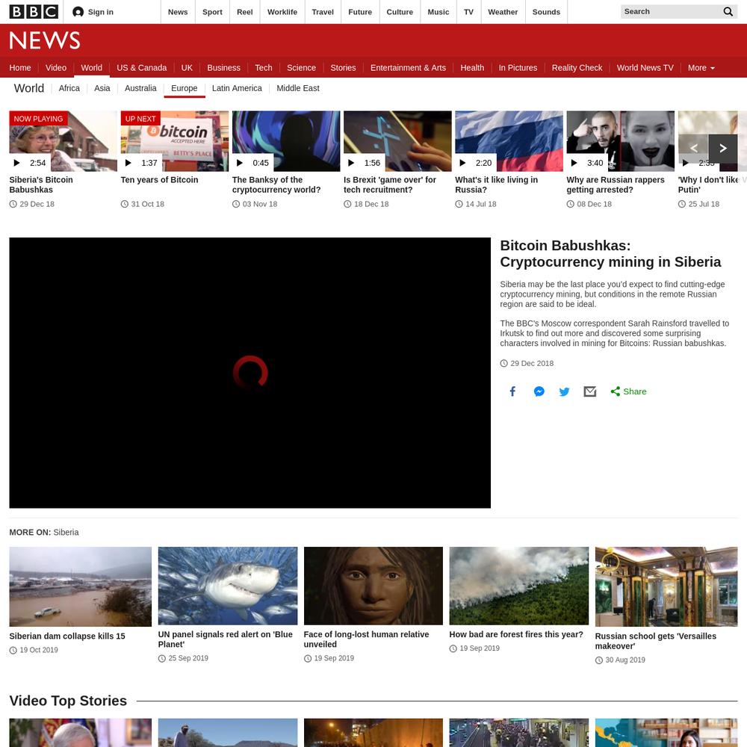Screen dimensions: 747x747
Task: Click the search magnifier icon
Action: pos(728,11)
